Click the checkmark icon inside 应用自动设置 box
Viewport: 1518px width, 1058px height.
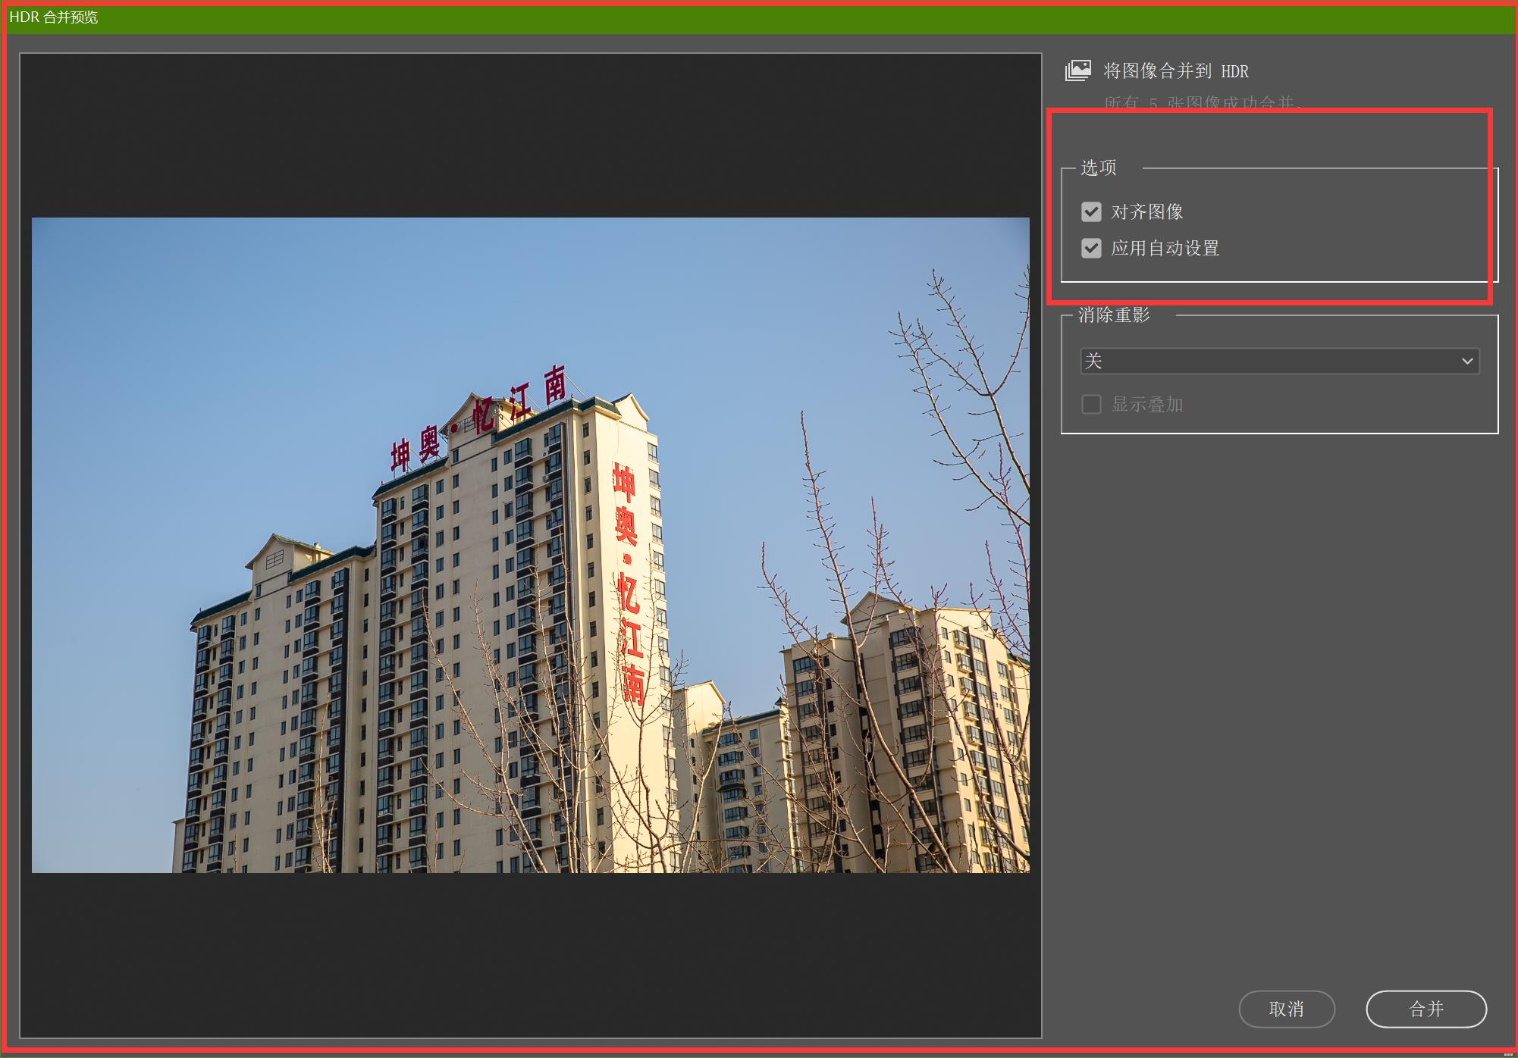tap(1091, 249)
